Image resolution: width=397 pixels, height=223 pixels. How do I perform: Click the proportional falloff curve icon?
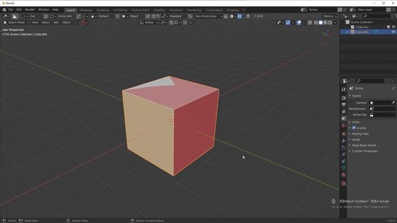(x=190, y=22)
